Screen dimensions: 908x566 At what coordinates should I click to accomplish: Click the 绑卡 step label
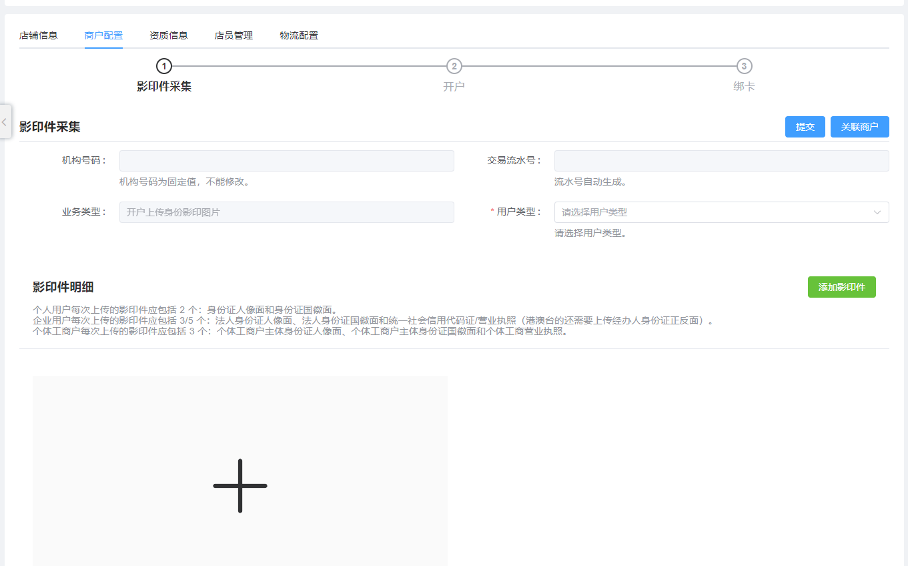[x=744, y=87]
